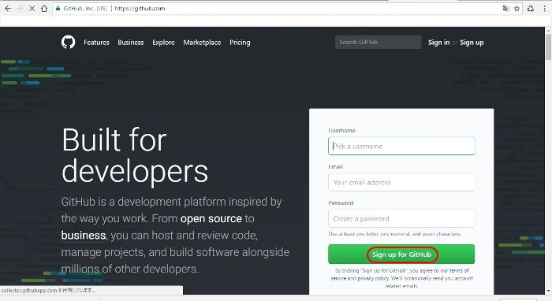The width and height of the screenshot is (552, 301).
Task: Open the Pricing menu item
Action: (x=240, y=43)
